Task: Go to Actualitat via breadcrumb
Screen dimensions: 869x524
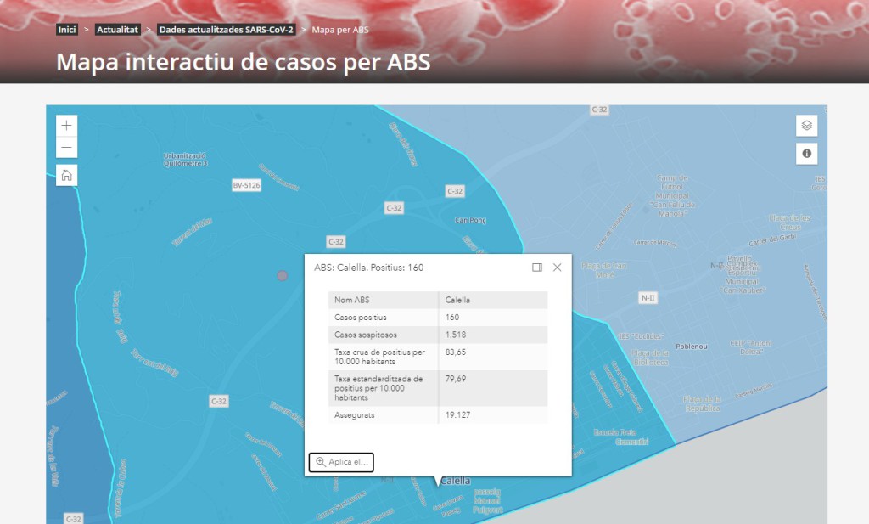Action: [116, 29]
